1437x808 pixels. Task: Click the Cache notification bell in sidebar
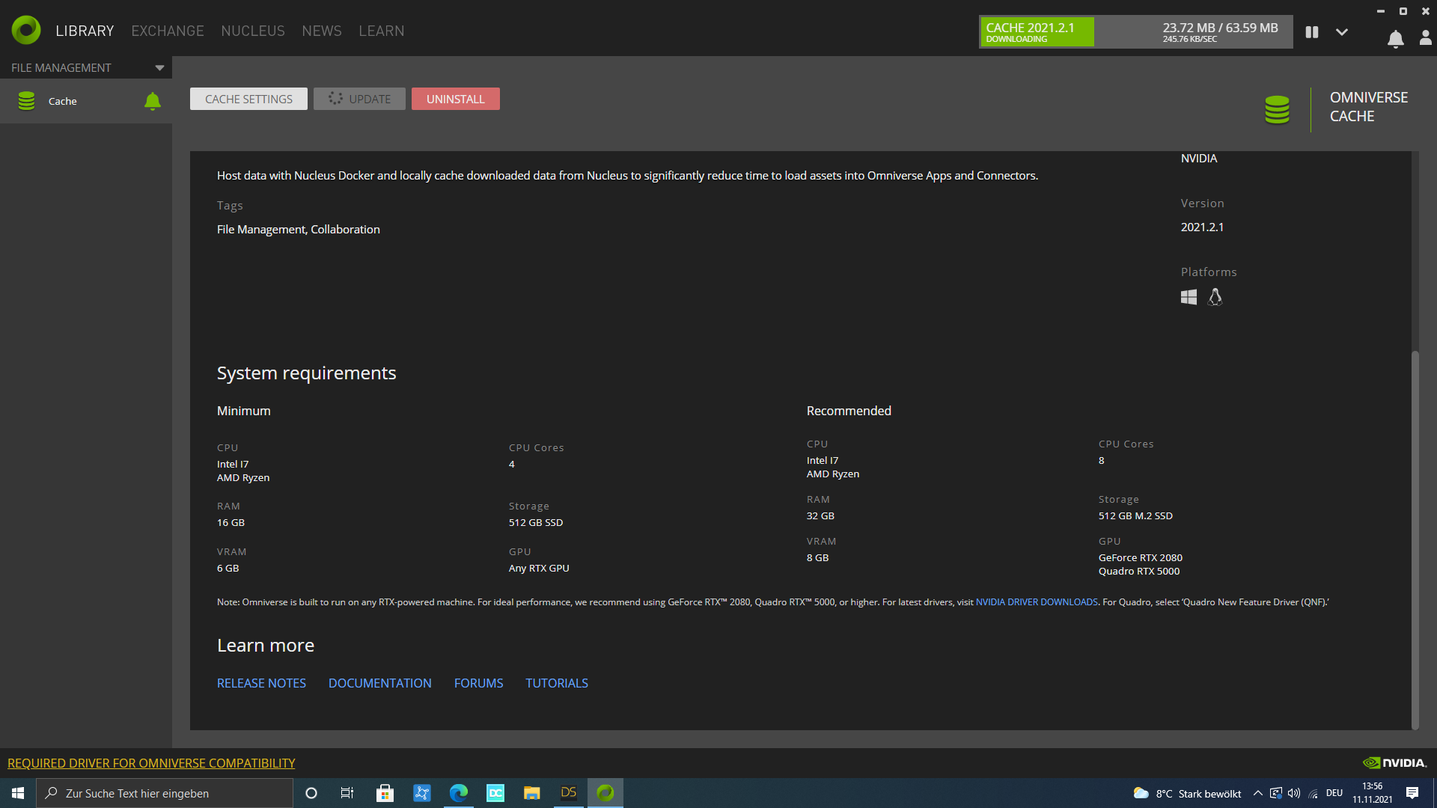tap(152, 101)
